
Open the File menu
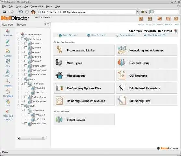point(4,6)
